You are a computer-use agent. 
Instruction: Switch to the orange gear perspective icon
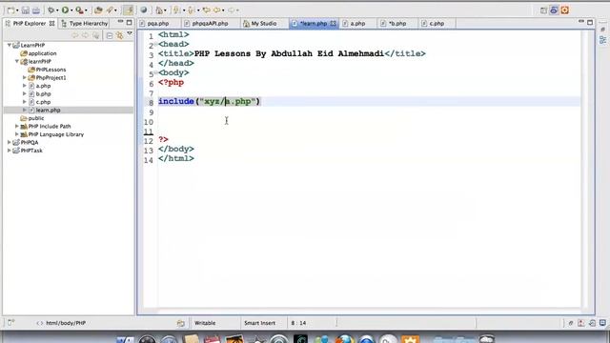(x=565, y=10)
